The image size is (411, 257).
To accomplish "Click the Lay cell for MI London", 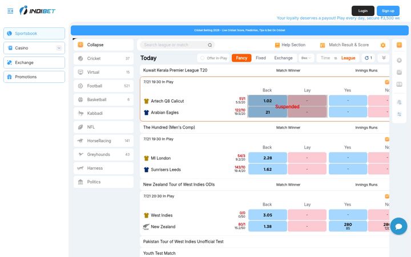I will tap(307, 158).
